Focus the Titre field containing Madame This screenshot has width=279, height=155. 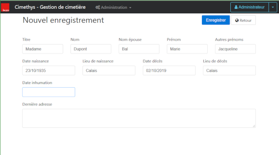pos(43,49)
